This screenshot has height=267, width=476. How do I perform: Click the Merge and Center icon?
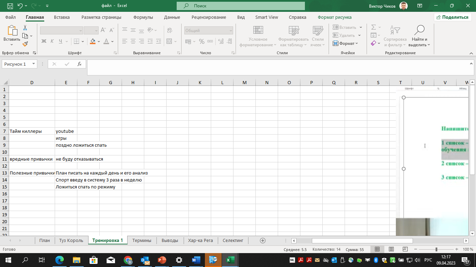click(169, 41)
